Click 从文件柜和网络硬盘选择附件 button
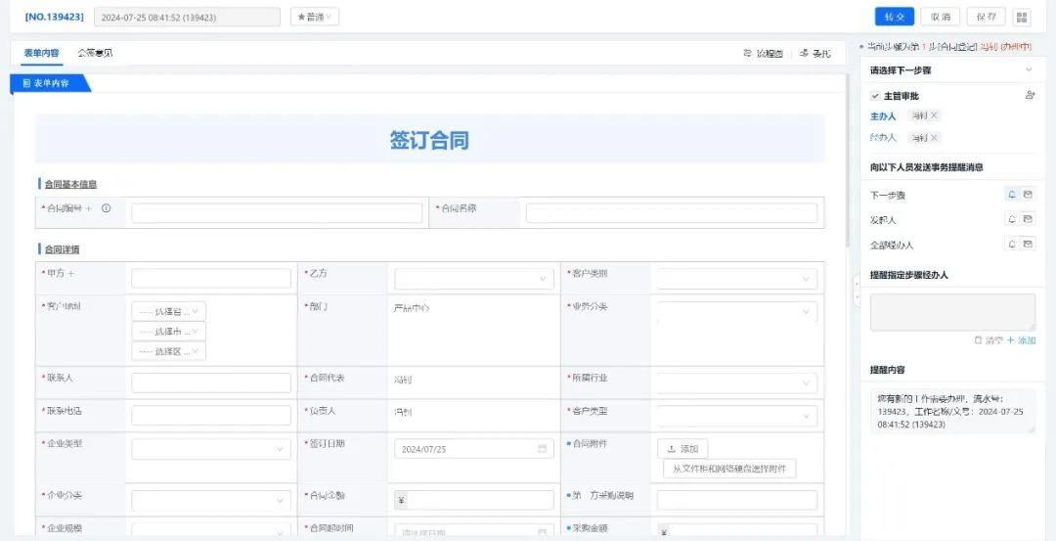 tap(729, 469)
